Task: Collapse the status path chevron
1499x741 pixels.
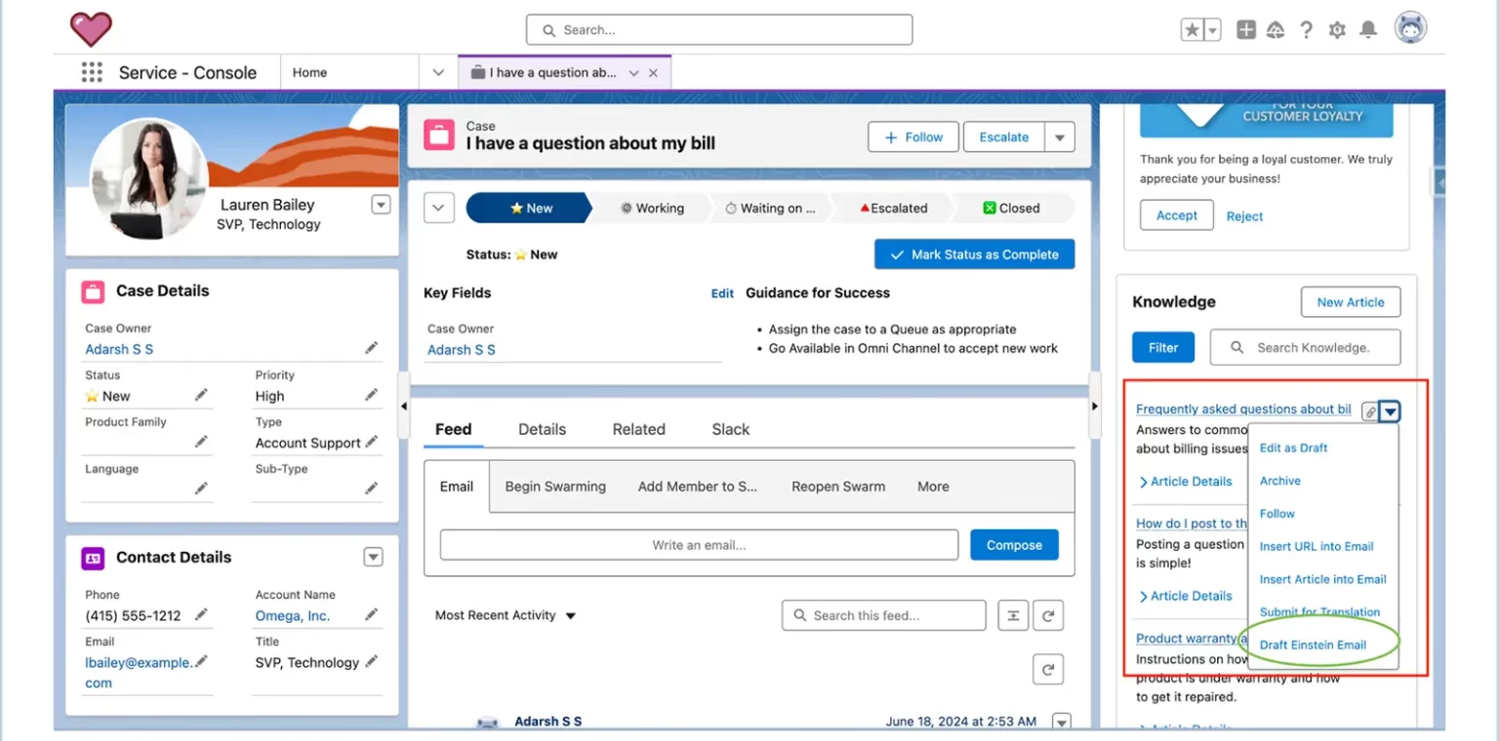Action: tap(438, 208)
